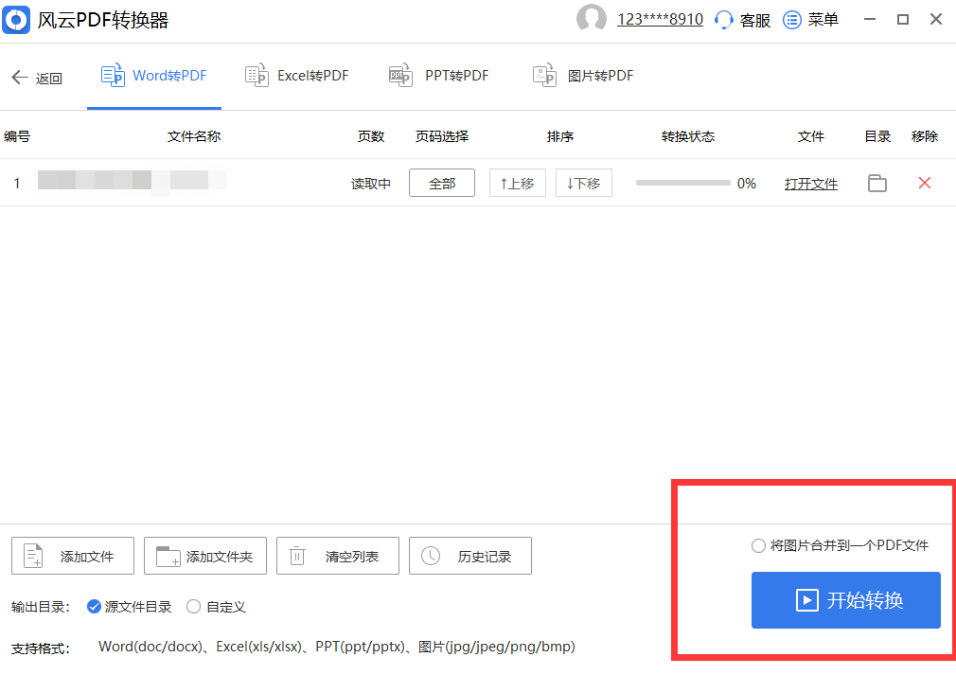Screen dimensions: 956x675
Task: Click the 编号 column header
Action: [x=16, y=136]
